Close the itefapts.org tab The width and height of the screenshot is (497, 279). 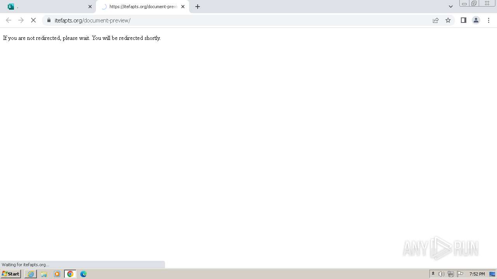[183, 7]
